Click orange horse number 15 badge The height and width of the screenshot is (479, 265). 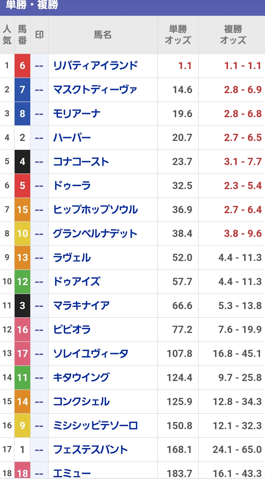(22, 210)
